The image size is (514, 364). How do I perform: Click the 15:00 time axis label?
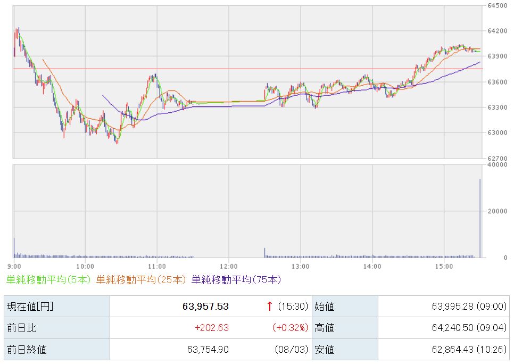444,266
